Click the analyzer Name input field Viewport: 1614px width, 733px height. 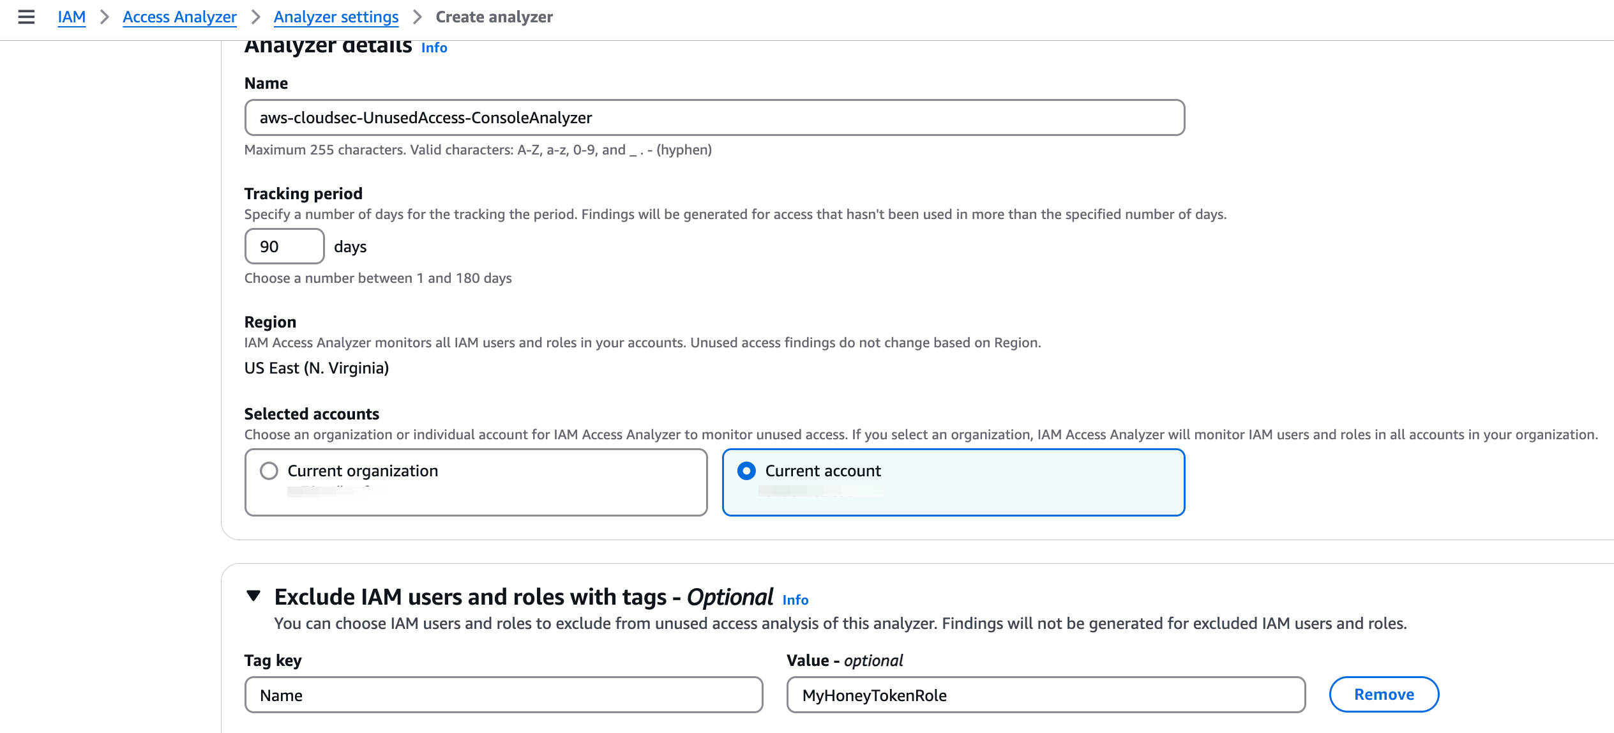pyautogui.click(x=714, y=117)
